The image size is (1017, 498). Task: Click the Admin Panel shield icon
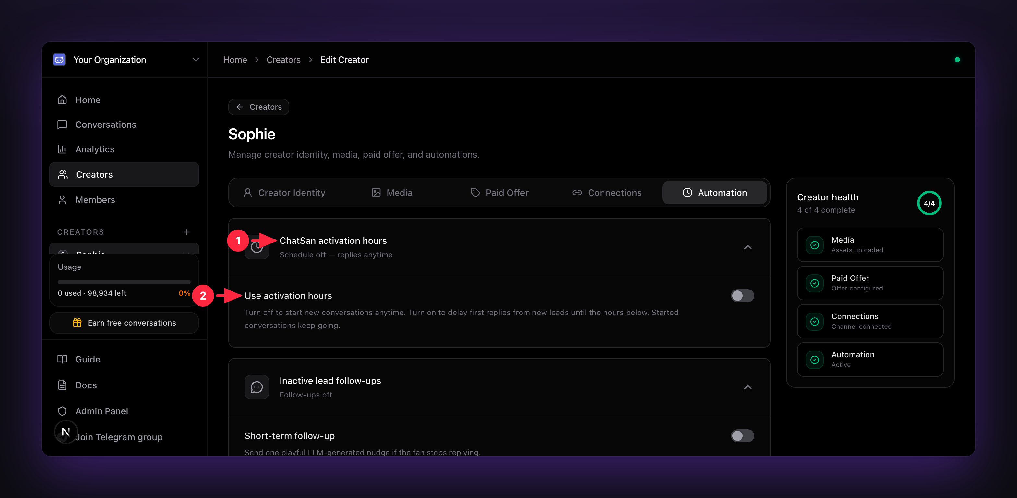pyautogui.click(x=62, y=411)
